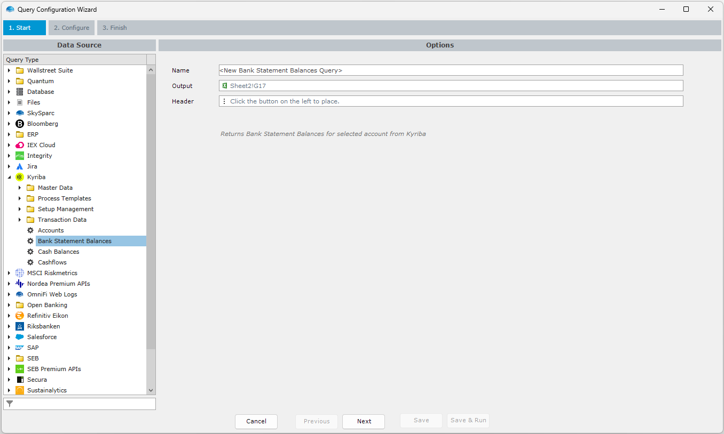
Task: Click the Cash Balances gear icon
Action: pos(30,252)
